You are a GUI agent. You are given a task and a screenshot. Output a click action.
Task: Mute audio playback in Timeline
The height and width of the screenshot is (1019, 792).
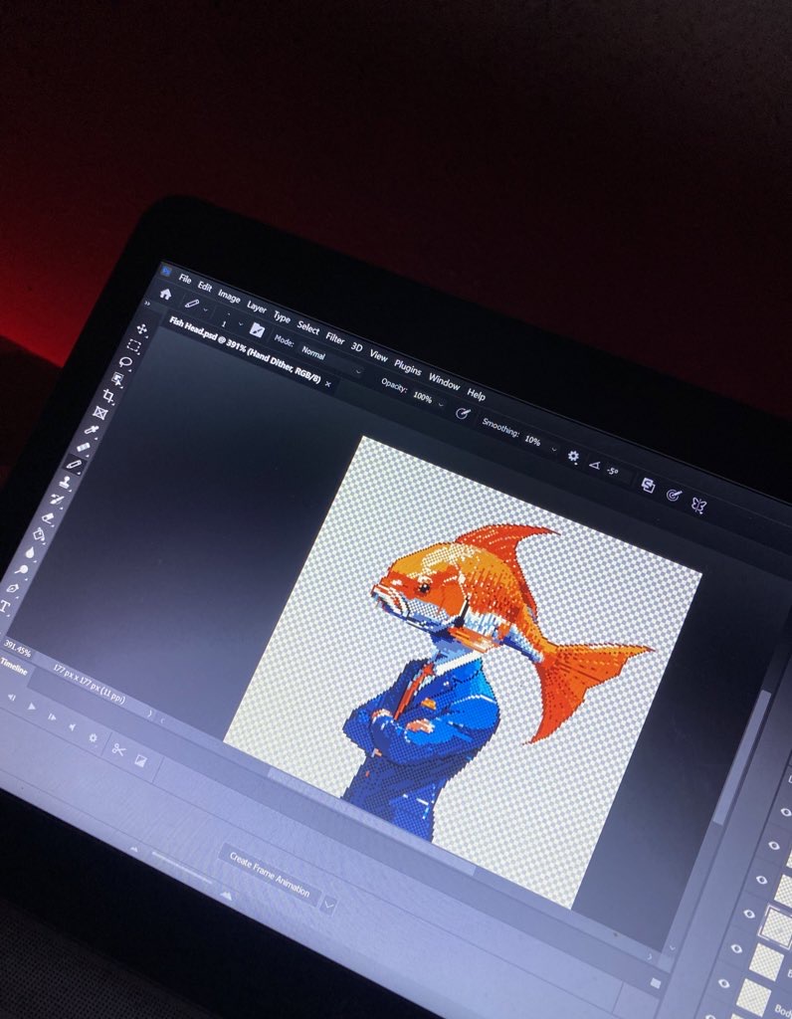coord(73,727)
